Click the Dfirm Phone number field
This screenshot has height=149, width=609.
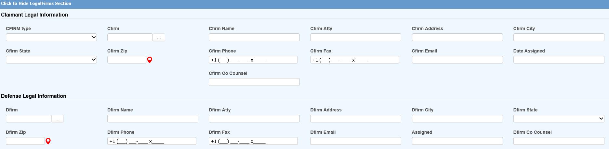click(x=152, y=141)
